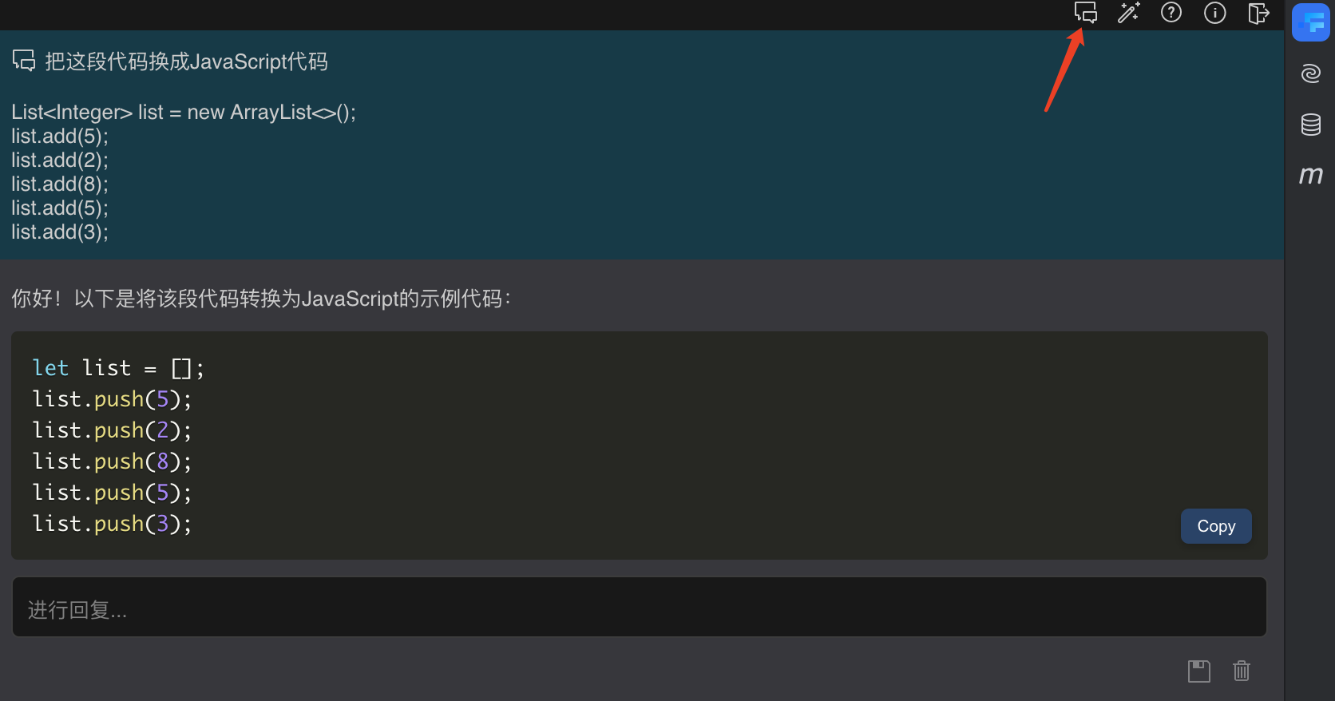Delete the conversation with the trash icon
Viewport: 1335px width, 701px height.
point(1242,671)
